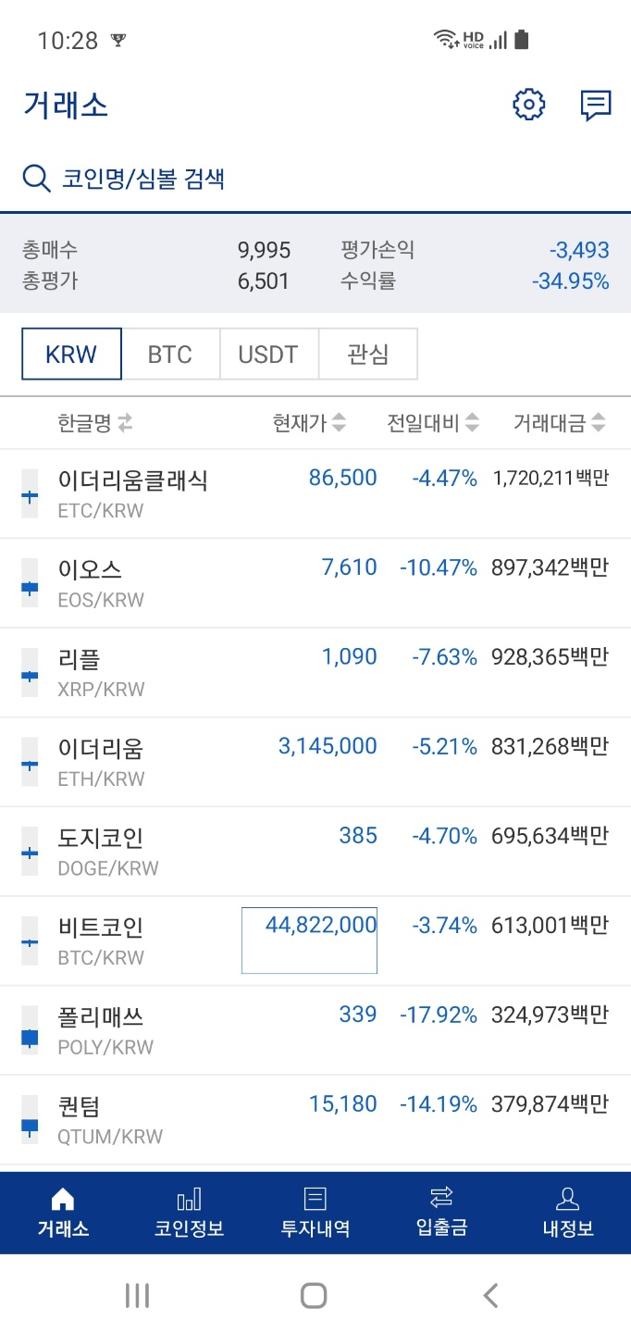Open 코인정보 bar chart icon
This screenshot has width=631, height=1333.
click(189, 1199)
